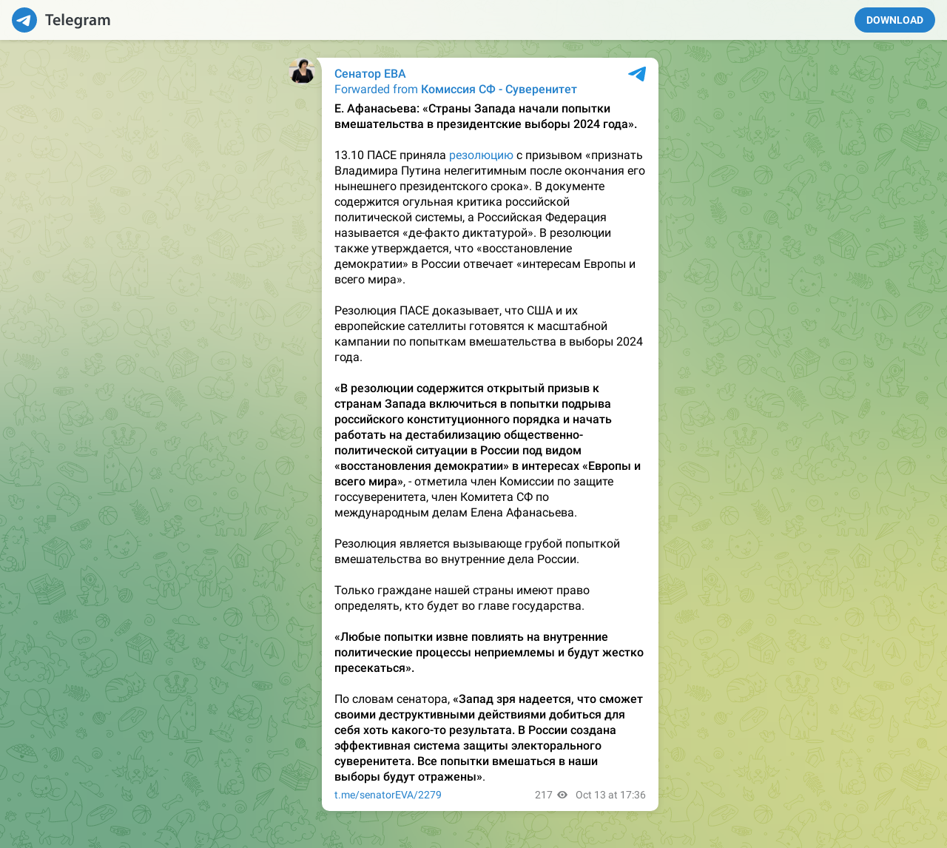Image resolution: width=947 pixels, height=848 pixels.
Task: Click the paragraph starting 'Резолюция ПАСЕ доказывает'
Action: click(x=488, y=334)
